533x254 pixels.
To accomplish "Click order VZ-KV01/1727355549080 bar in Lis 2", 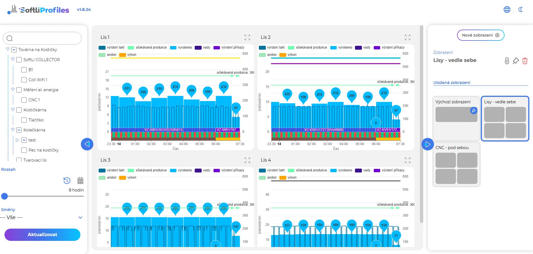I will coord(324,130).
